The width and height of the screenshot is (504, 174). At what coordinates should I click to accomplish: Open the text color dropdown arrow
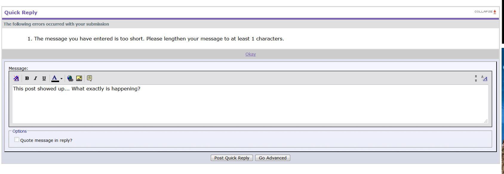coord(62,79)
